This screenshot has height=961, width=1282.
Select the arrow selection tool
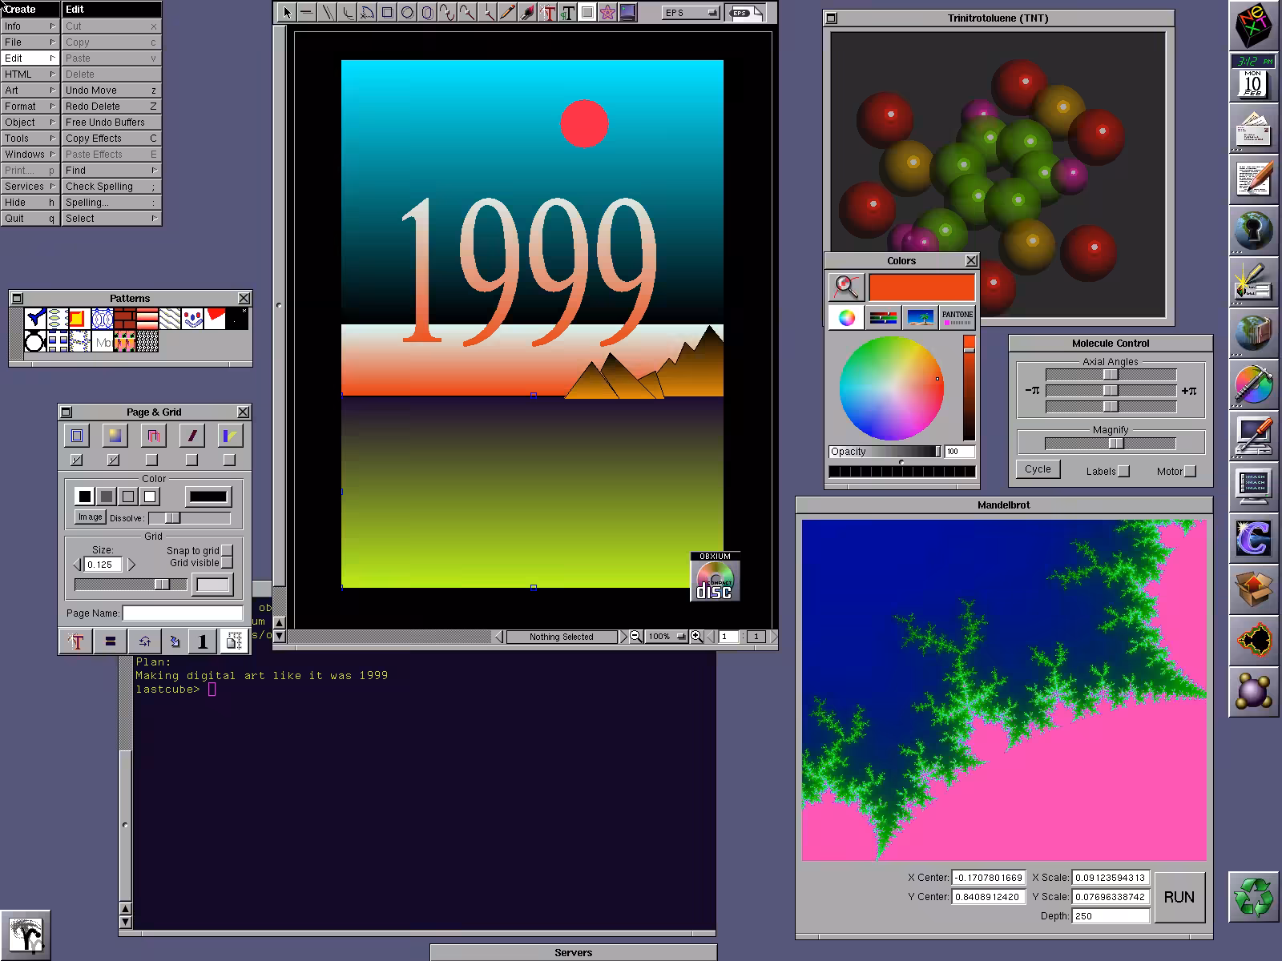(287, 12)
